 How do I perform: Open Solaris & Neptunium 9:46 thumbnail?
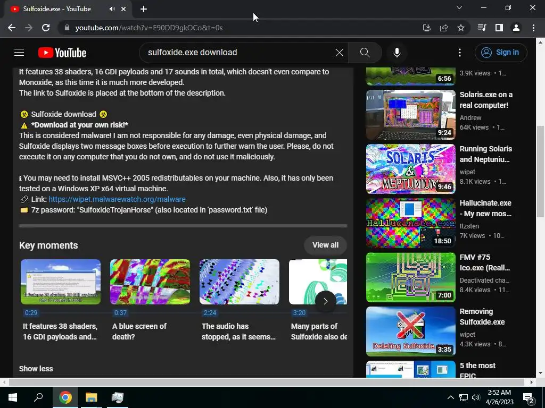(411, 169)
